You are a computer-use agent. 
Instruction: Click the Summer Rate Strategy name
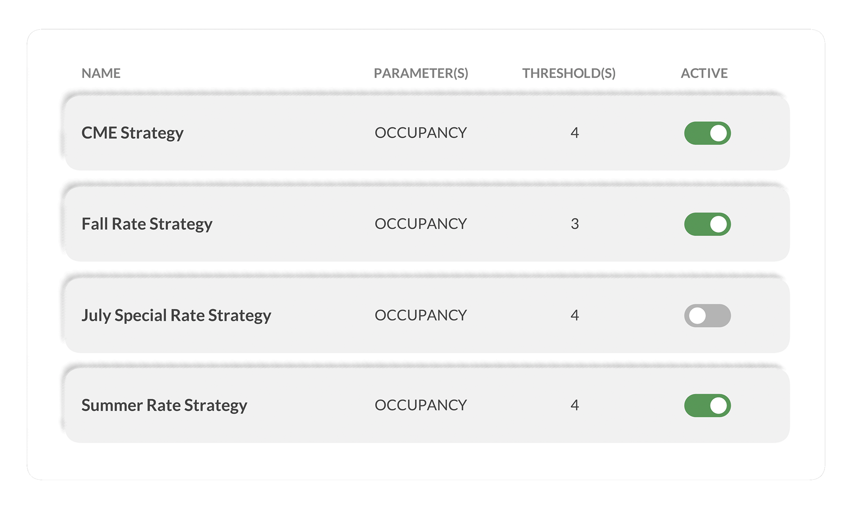pyautogui.click(x=164, y=405)
